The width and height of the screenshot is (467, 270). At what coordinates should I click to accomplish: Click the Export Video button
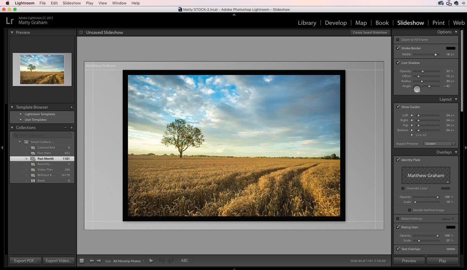point(58,261)
